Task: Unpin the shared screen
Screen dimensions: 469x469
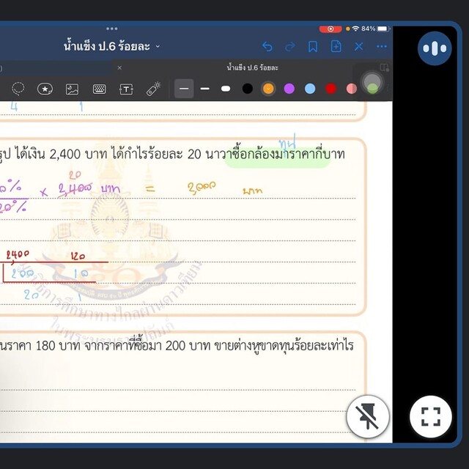Action: (368, 417)
